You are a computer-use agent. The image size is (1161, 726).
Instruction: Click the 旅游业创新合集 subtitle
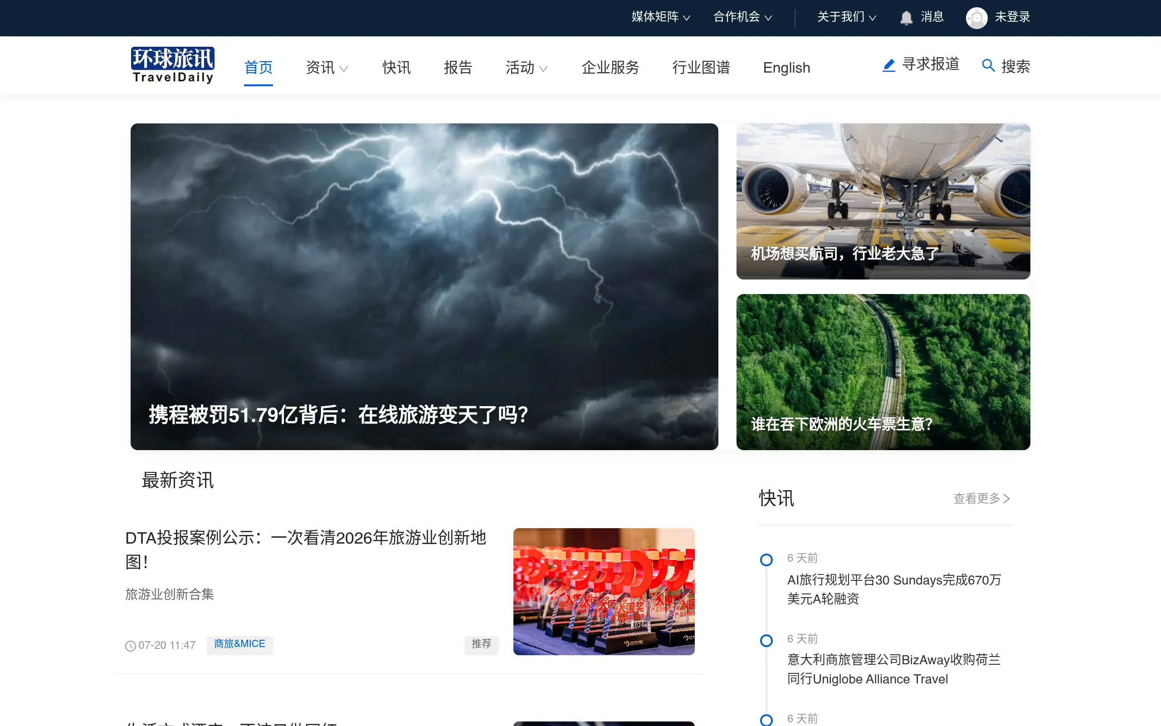tap(169, 594)
